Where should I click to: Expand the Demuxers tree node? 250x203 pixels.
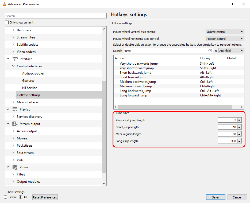click(13, 30)
